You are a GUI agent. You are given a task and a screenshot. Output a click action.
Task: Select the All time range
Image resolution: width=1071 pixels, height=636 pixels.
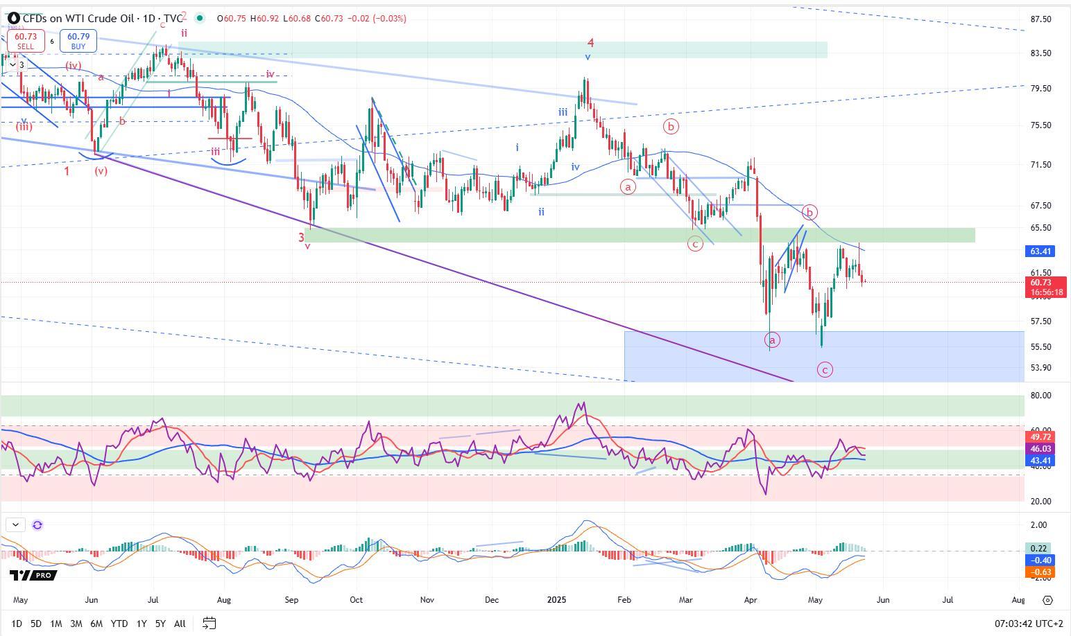[x=180, y=624]
